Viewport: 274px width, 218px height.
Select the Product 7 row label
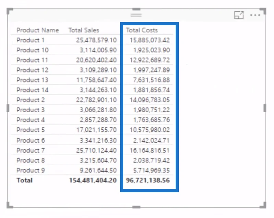click(30, 150)
